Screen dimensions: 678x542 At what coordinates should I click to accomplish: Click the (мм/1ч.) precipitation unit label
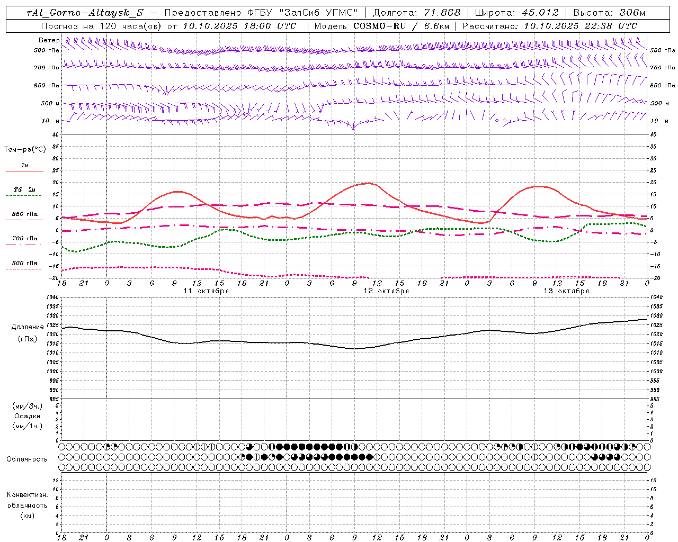[28, 426]
